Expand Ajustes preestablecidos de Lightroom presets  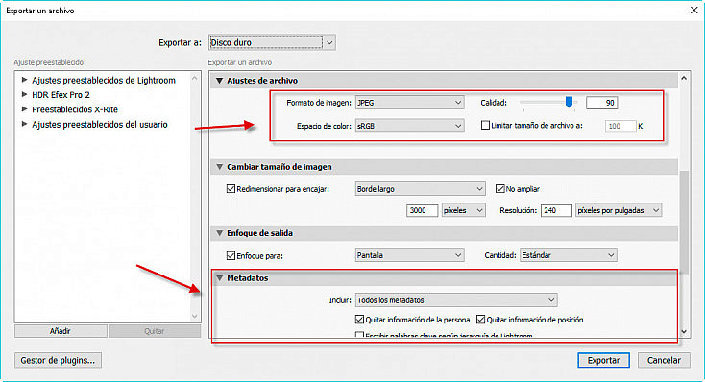(x=24, y=80)
